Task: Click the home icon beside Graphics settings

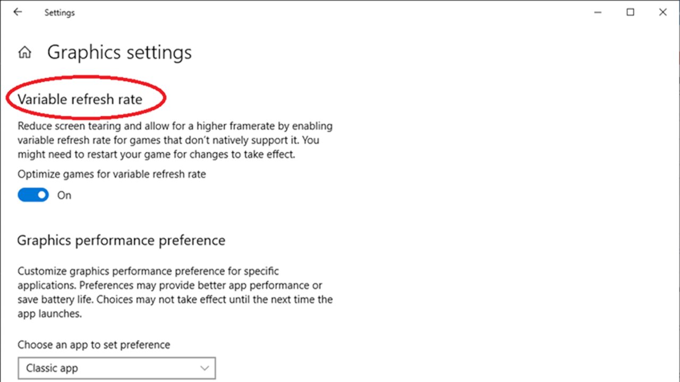Action: (x=24, y=52)
